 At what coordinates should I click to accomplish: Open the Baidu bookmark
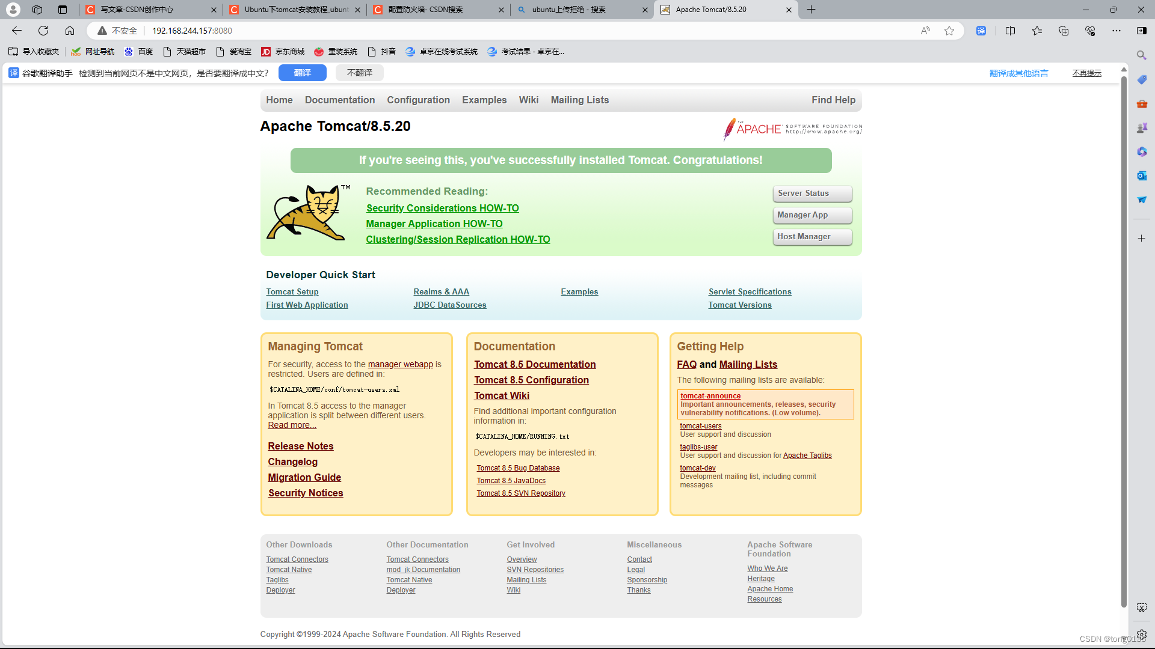138,52
